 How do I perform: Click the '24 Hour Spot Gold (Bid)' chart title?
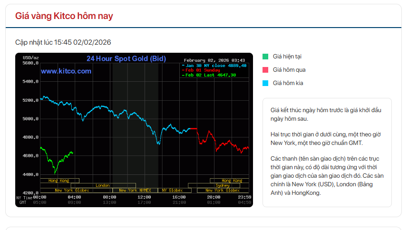tap(126, 59)
